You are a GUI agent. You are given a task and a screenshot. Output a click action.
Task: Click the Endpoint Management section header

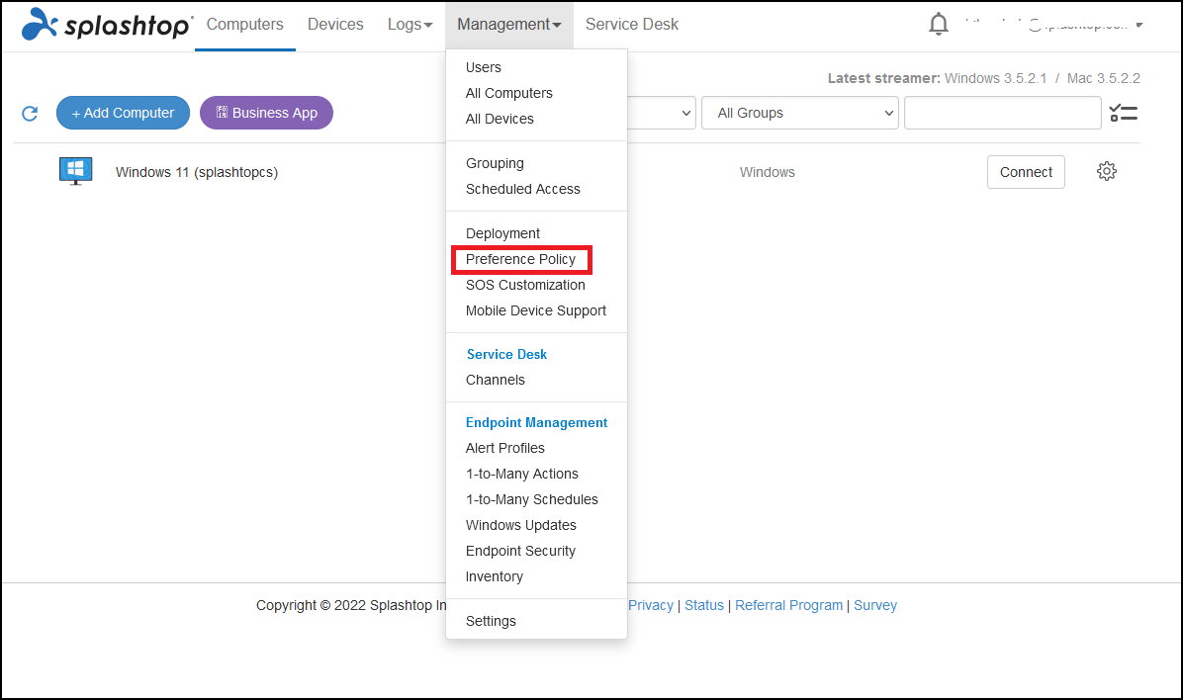536,422
